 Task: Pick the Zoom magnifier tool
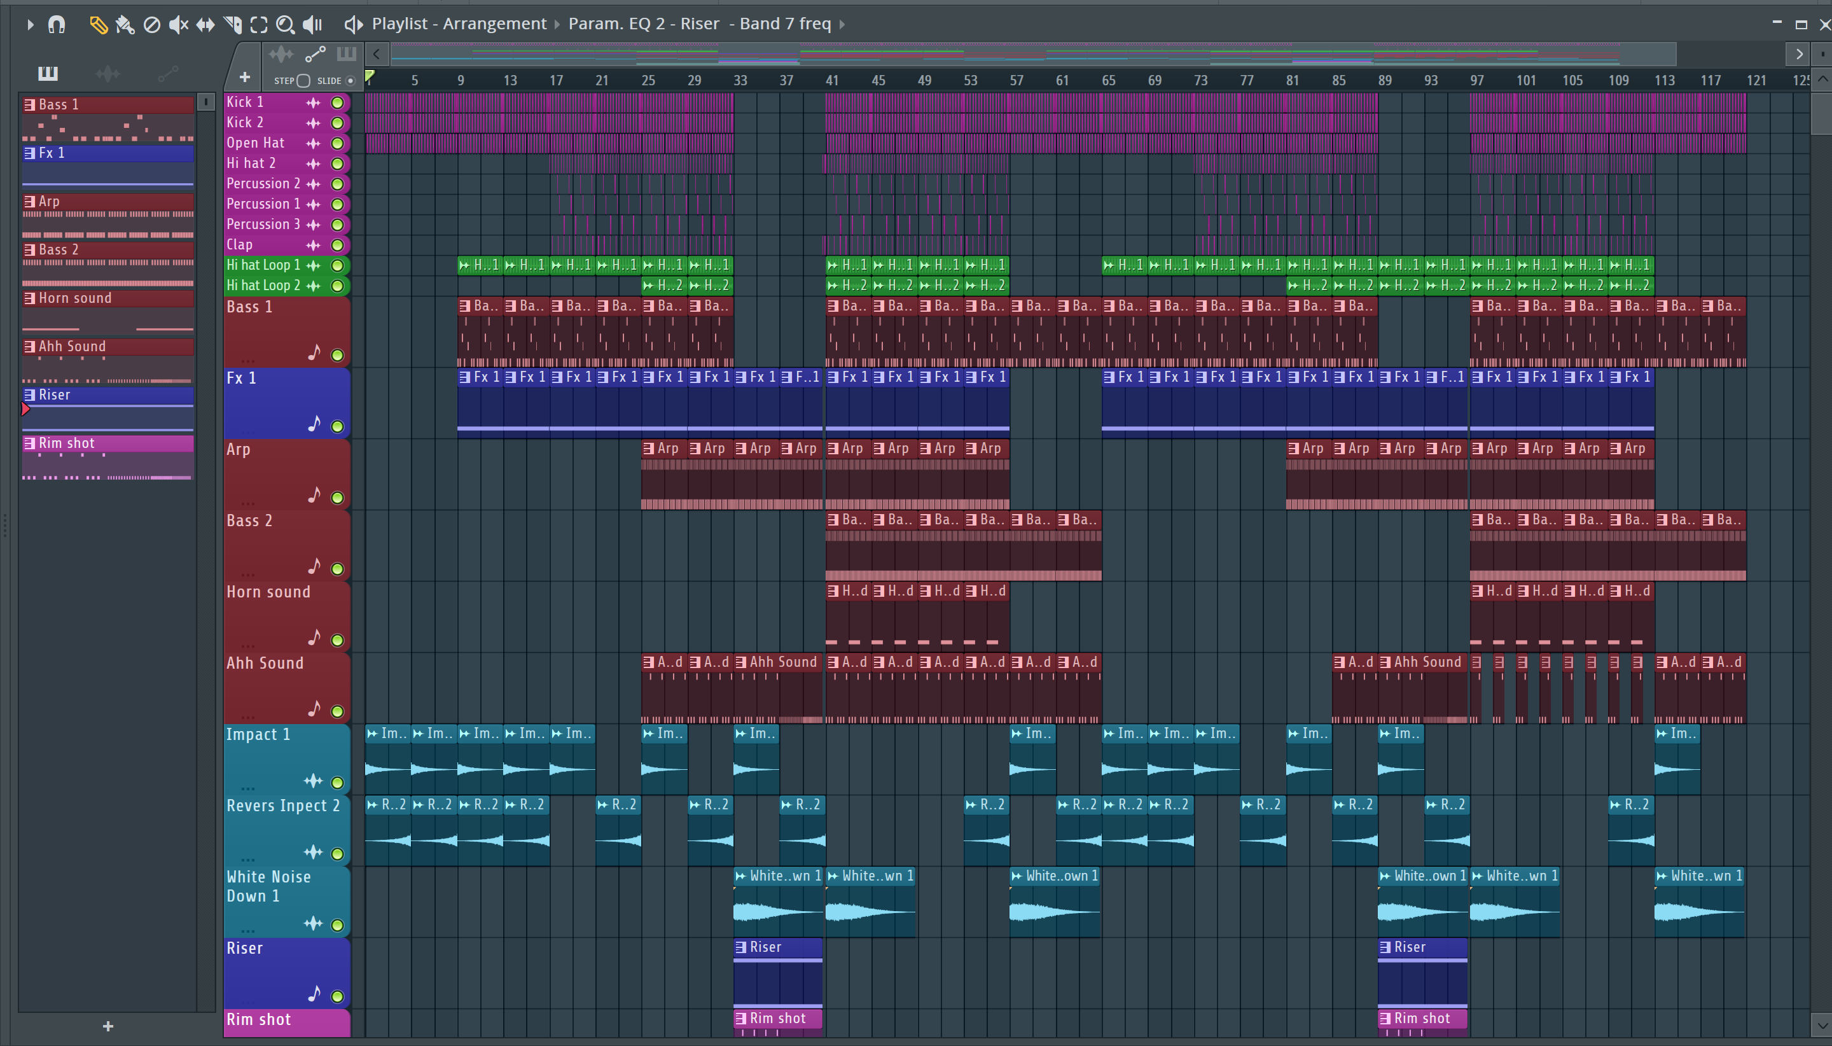[285, 24]
